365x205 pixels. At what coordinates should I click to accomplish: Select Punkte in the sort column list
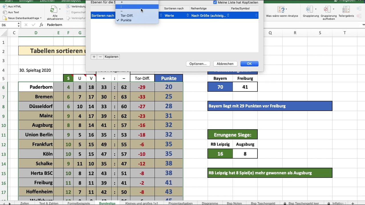137,20
